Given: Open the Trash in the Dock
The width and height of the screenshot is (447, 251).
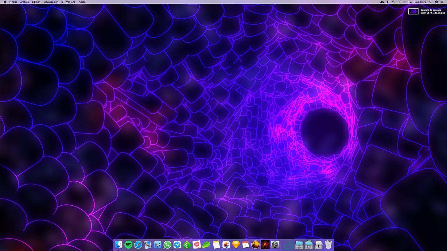Looking at the screenshot, I should pyautogui.click(x=328, y=245).
